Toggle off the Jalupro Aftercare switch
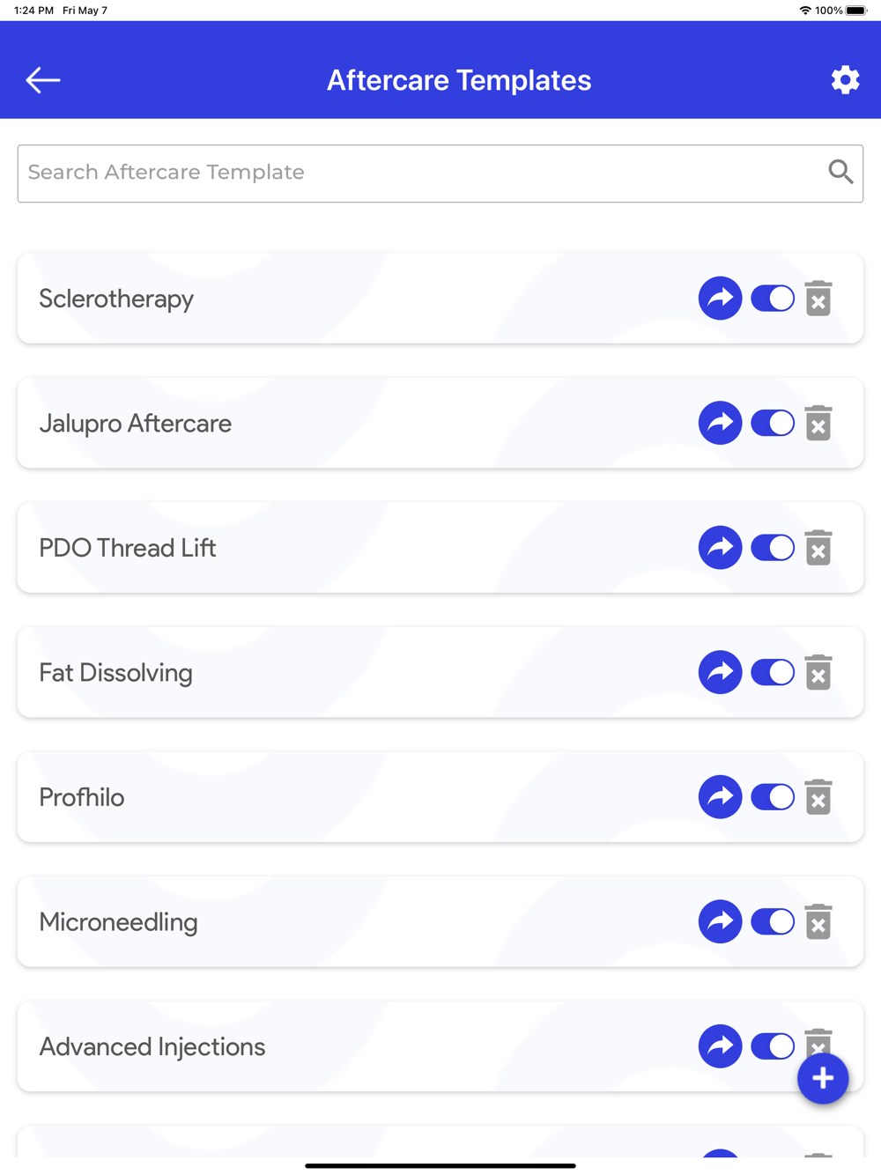The image size is (881, 1175). pyautogui.click(x=773, y=424)
